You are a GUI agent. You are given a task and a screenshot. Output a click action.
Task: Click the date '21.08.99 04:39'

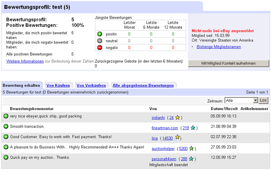[223, 126]
